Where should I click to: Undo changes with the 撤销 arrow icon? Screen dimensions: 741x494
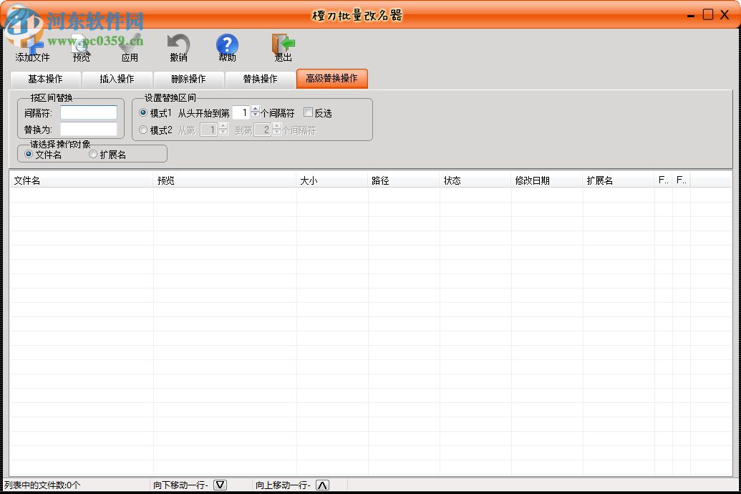pos(178,43)
